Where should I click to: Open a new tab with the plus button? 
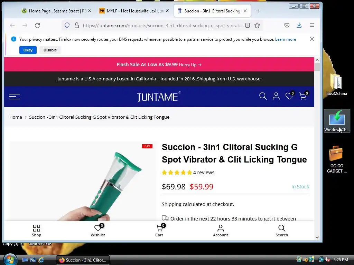click(x=258, y=11)
